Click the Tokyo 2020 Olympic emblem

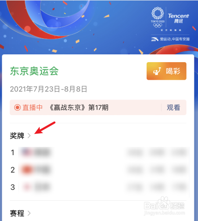click(x=157, y=17)
